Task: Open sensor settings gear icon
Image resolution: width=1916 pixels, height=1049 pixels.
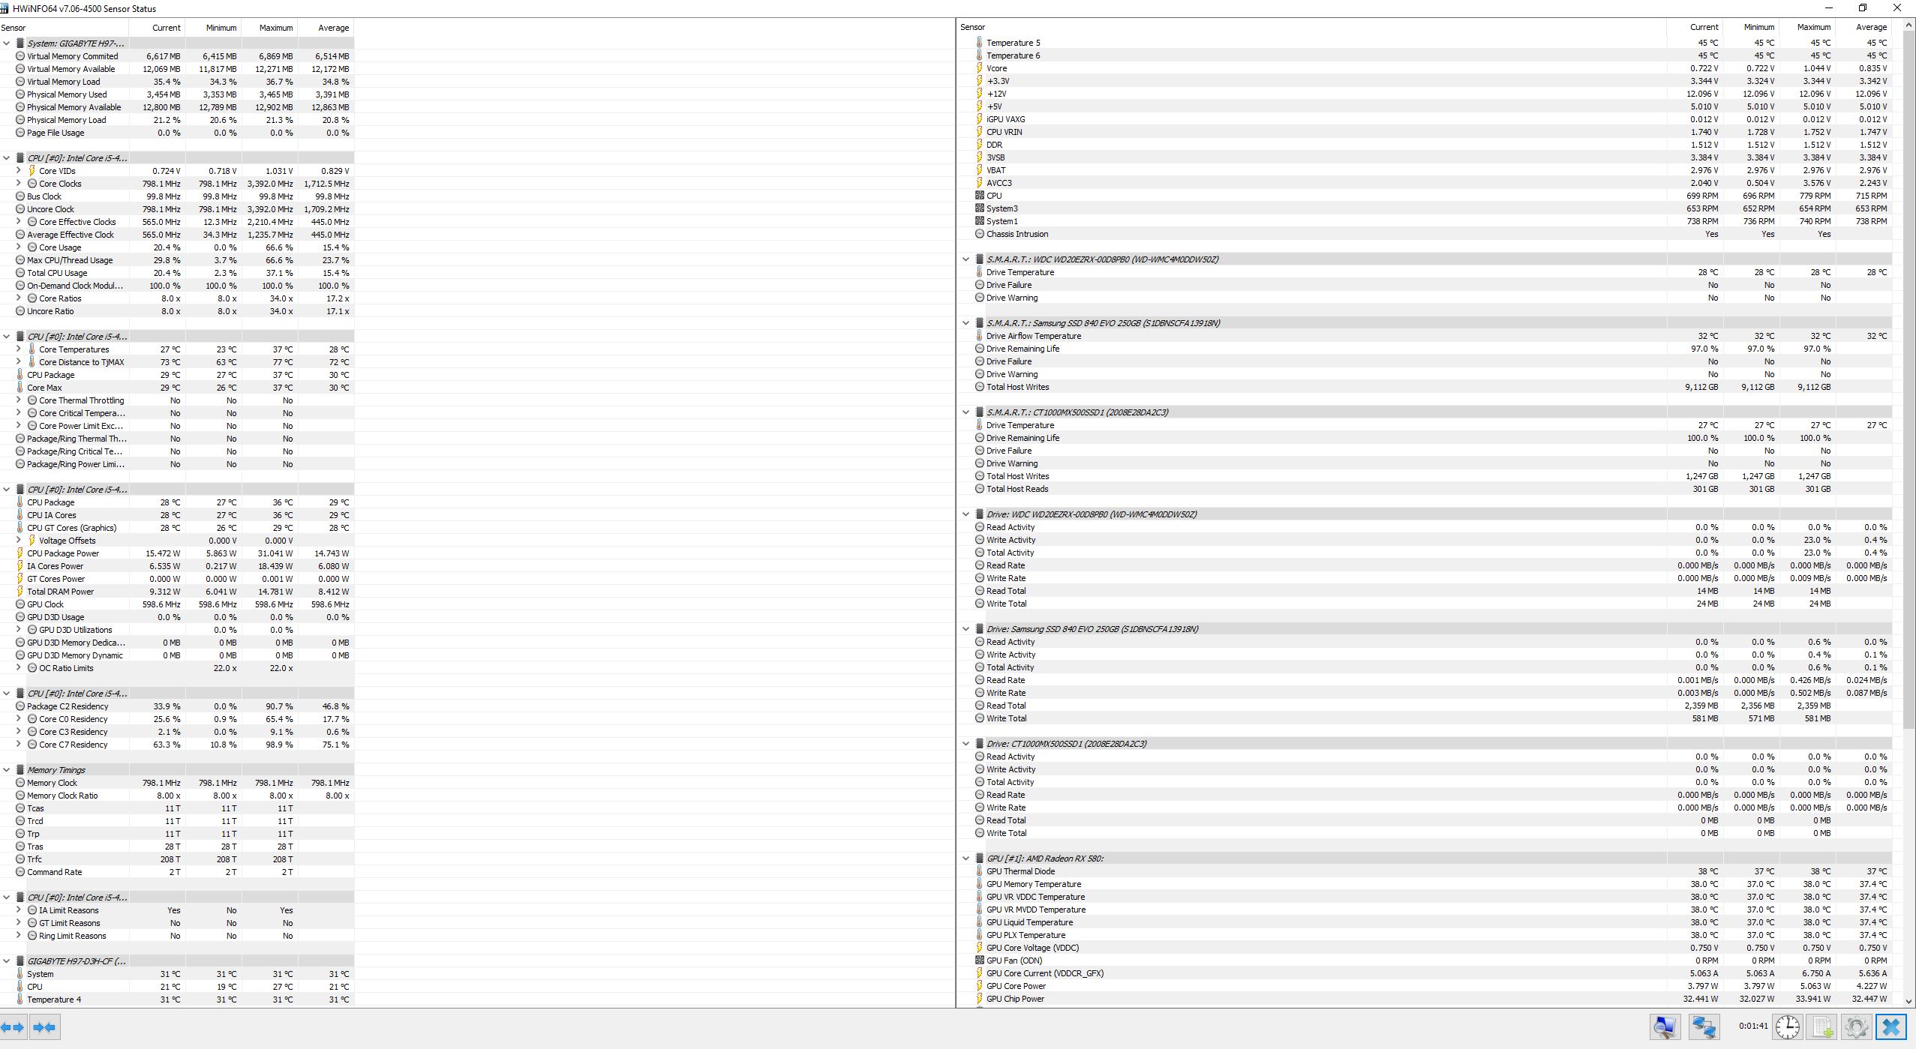Action: (x=1856, y=1027)
